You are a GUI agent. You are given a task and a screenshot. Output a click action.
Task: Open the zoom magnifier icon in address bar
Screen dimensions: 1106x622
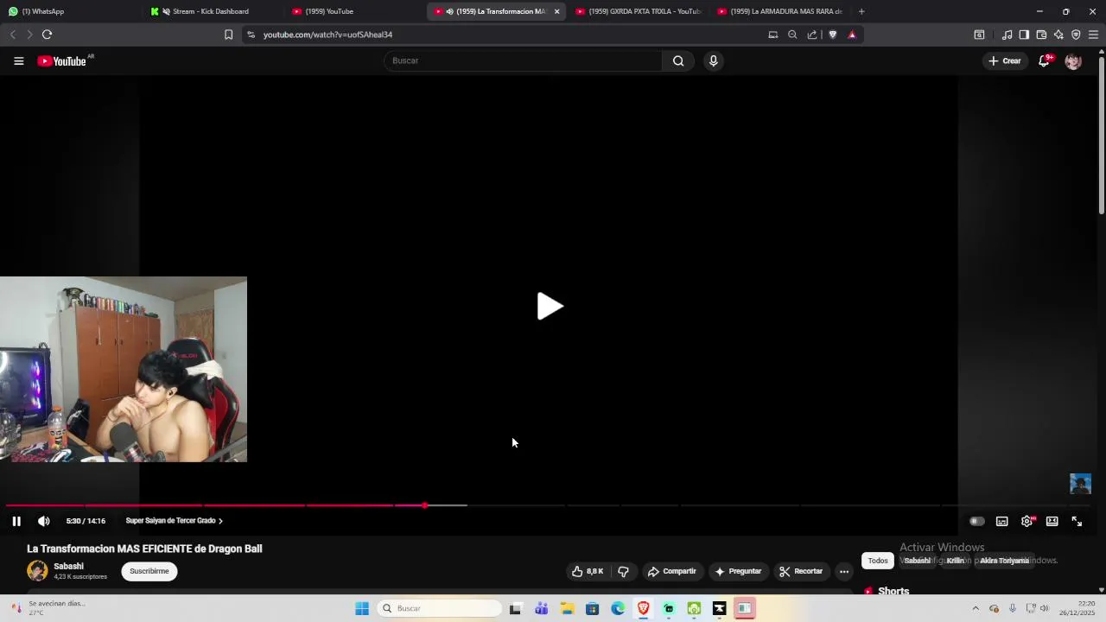tap(792, 35)
